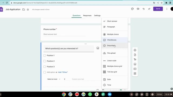Pick Drop-down question type
The image size is (173, 97).
(x=115, y=46)
